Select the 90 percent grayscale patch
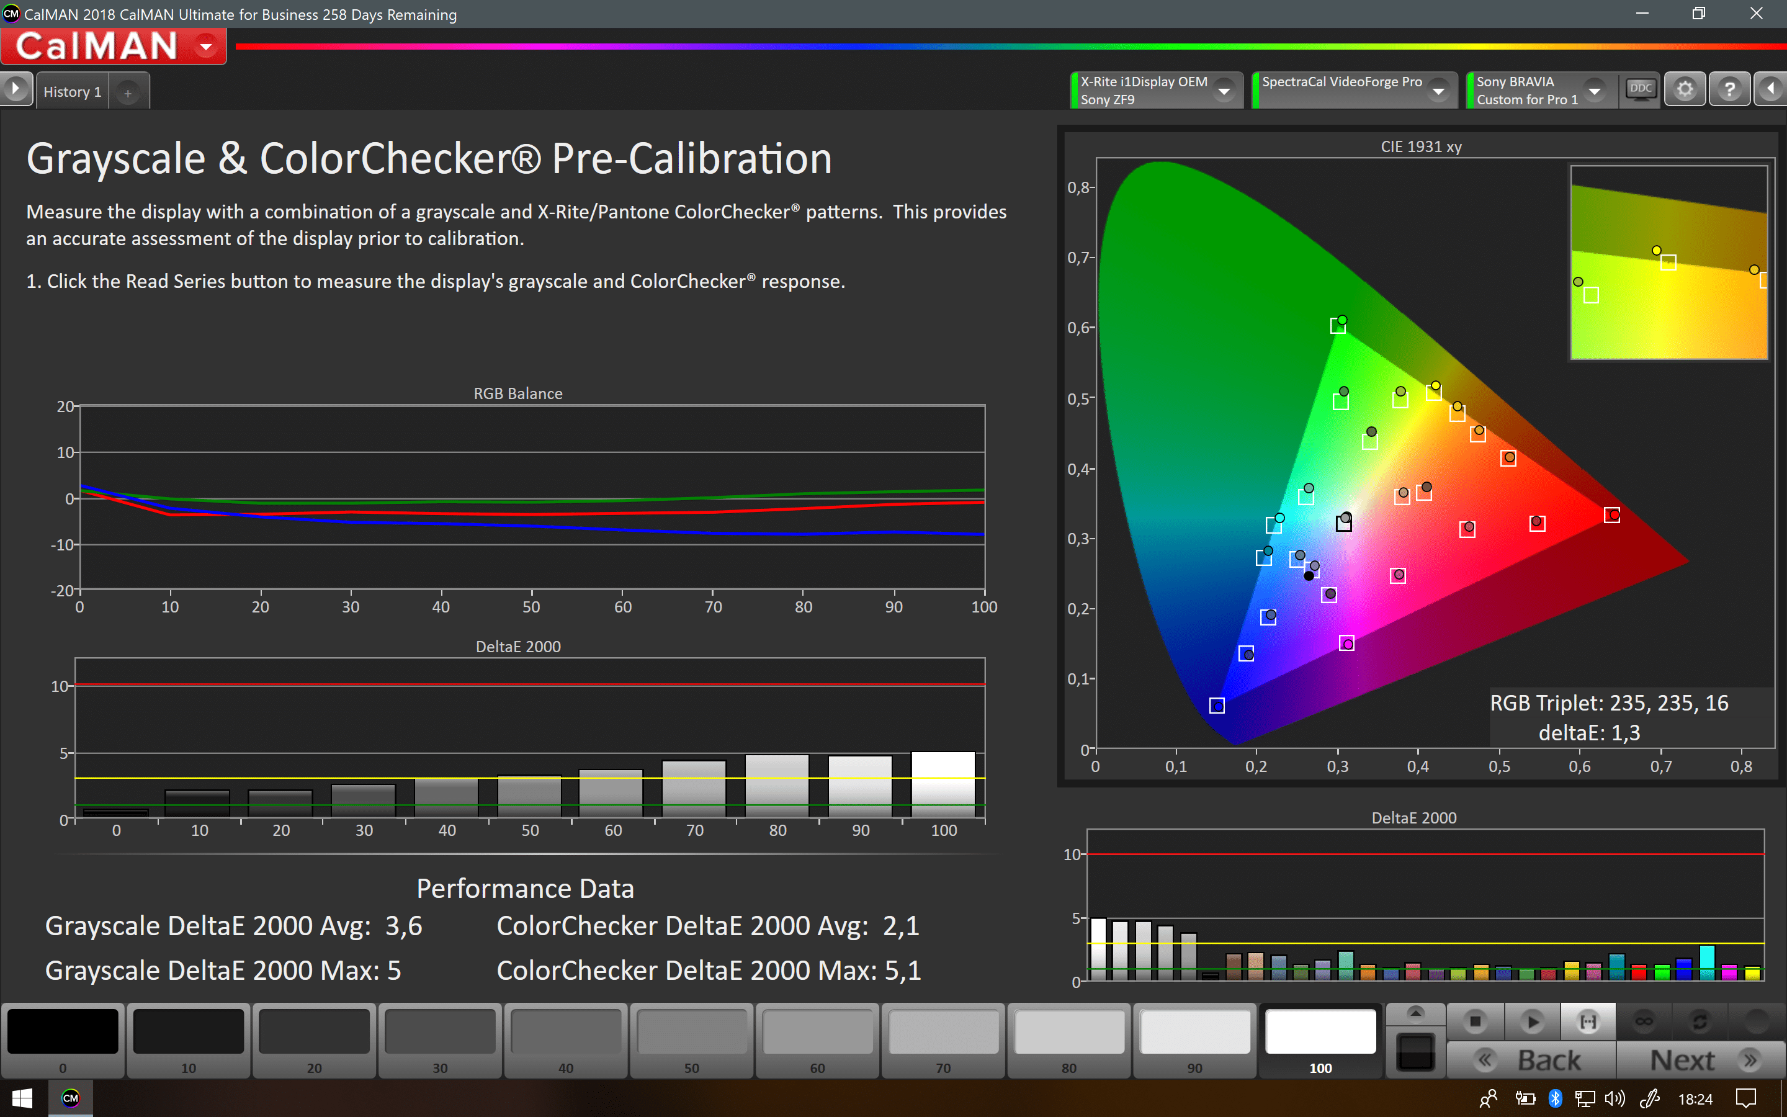Image resolution: width=1787 pixels, height=1117 pixels. point(1195,1041)
